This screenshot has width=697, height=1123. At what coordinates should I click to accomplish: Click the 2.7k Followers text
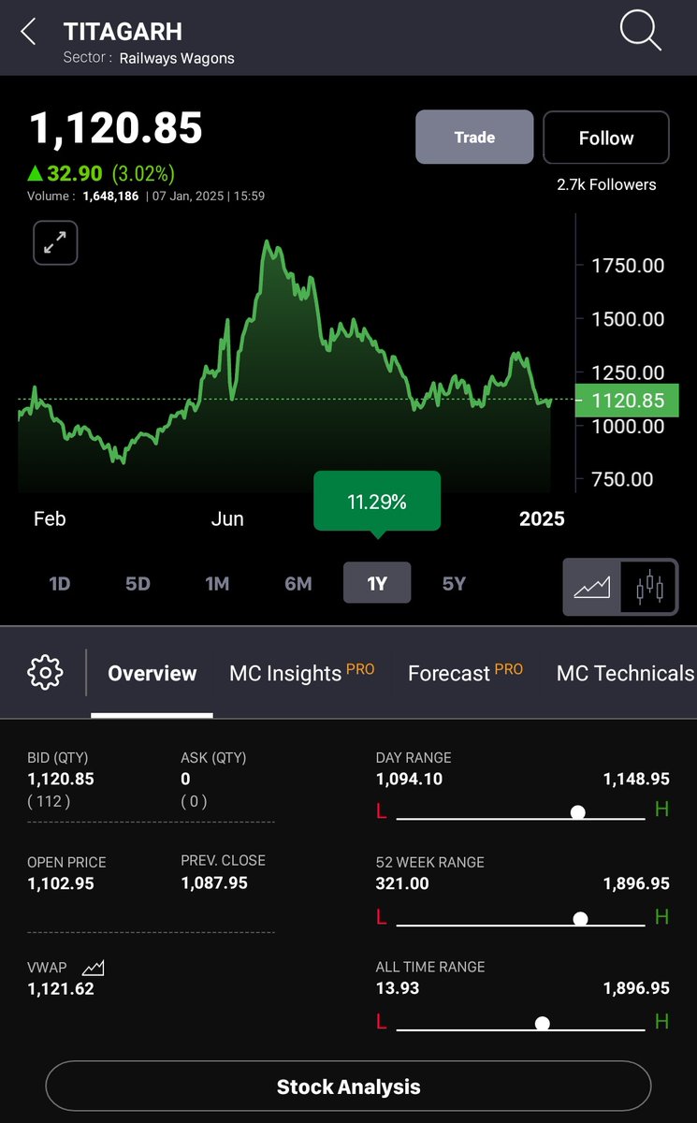(606, 184)
